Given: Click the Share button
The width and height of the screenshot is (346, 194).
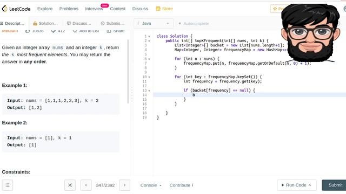Looking at the screenshot, I should point(116,31).
